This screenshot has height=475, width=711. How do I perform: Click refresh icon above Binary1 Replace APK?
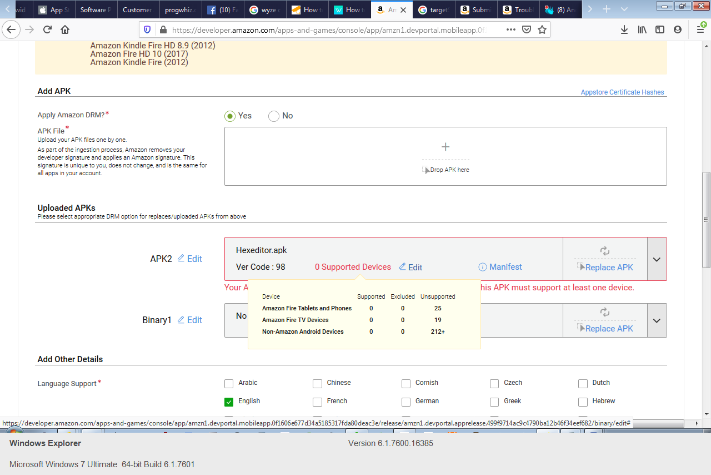[605, 312]
